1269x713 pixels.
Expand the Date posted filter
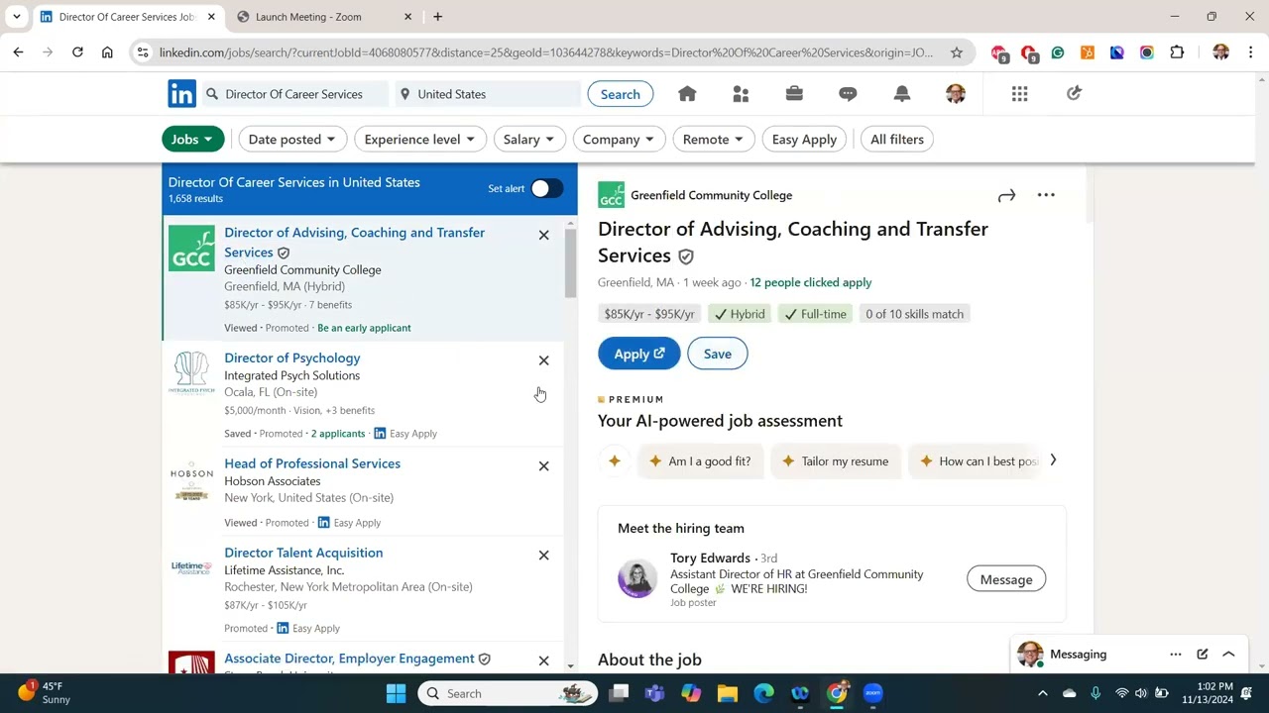click(x=291, y=139)
